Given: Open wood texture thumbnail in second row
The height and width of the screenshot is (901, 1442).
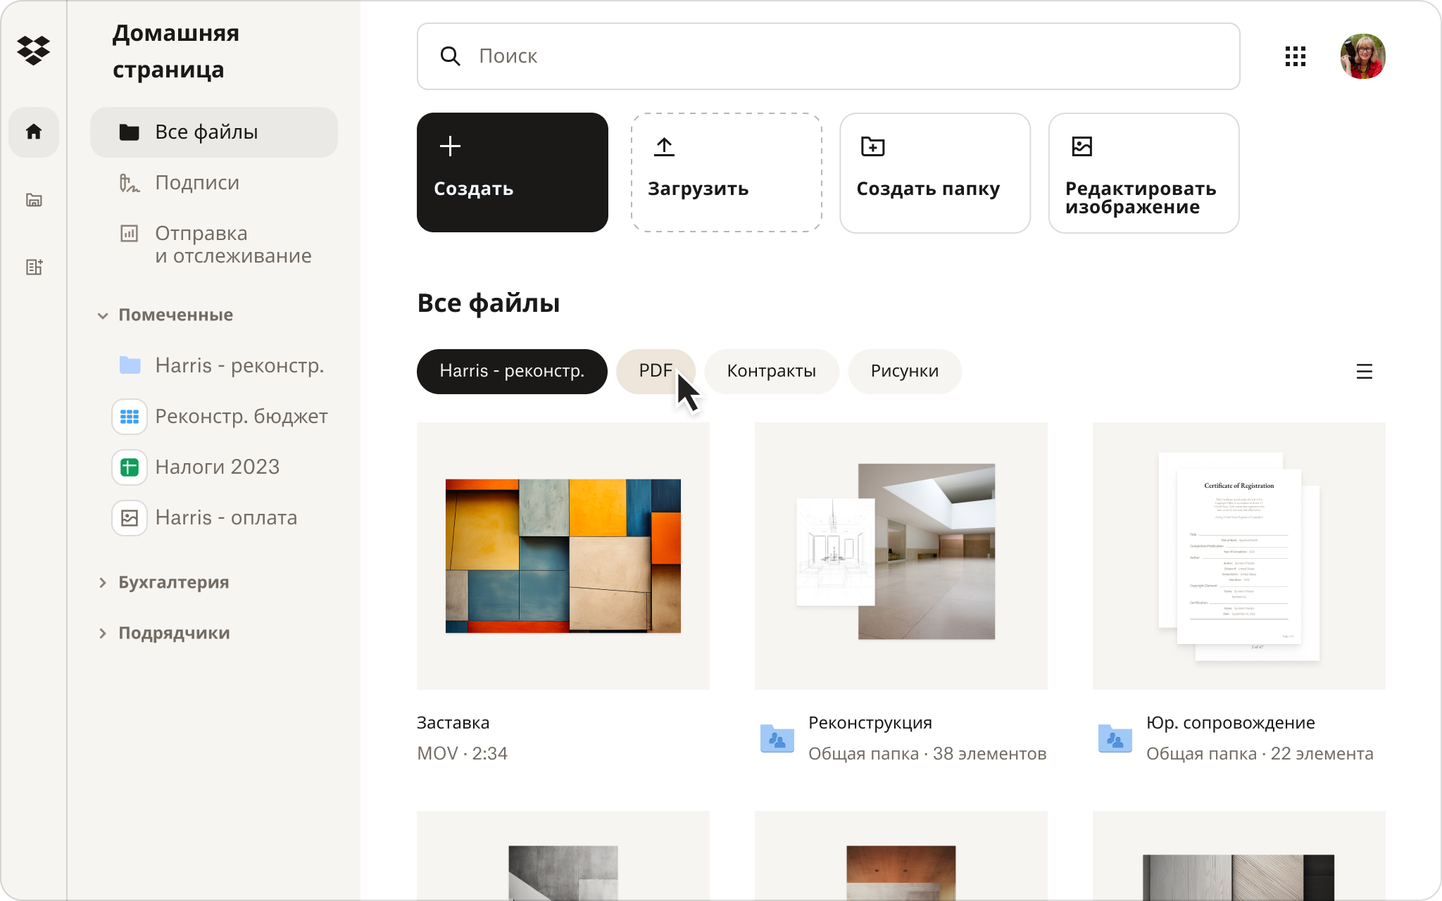Looking at the screenshot, I should [1239, 856].
